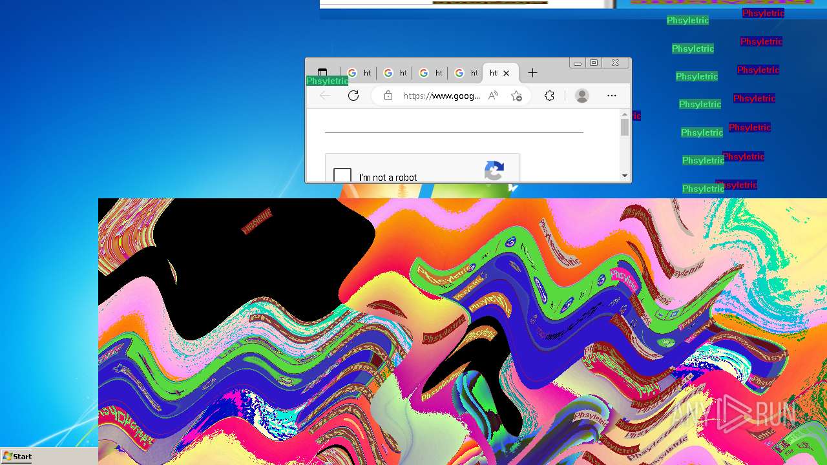Click the page scrollbar down arrow
Viewport: 827px width, 465px height.
point(625,176)
